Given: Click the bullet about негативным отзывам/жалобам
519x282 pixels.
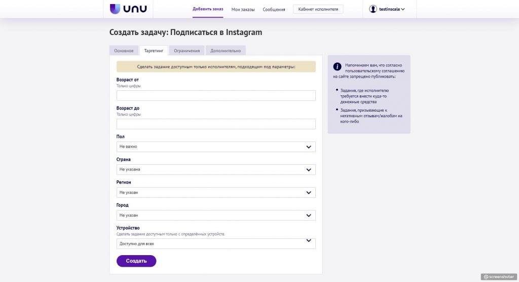Looking at the screenshot, I should coord(371,116).
